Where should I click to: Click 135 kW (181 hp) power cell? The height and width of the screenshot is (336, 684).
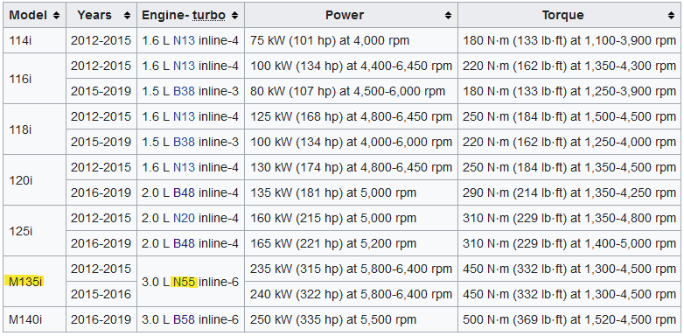click(351, 192)
